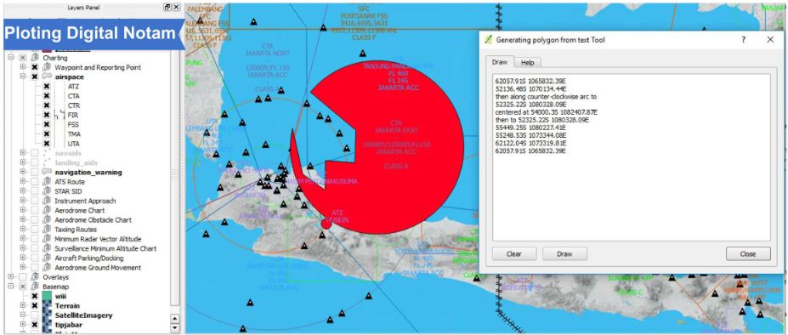
Task: Uncheck the CTR airspace layer
Action: coord(46,105)
